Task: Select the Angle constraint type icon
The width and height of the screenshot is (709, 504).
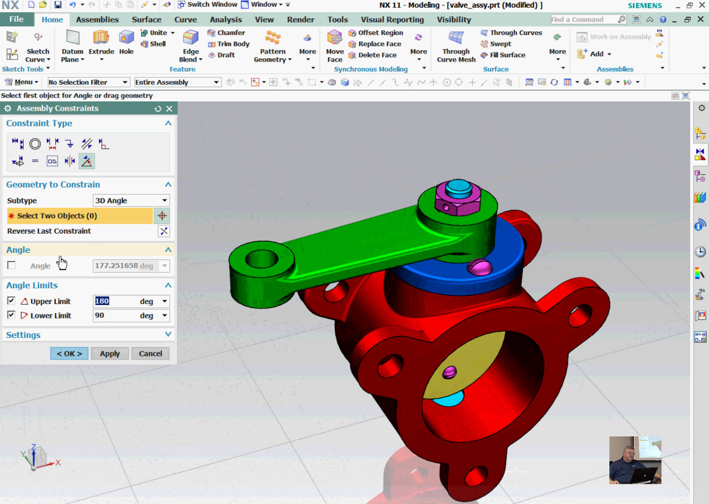Action: pyautogui.click(x=87, y=161)
